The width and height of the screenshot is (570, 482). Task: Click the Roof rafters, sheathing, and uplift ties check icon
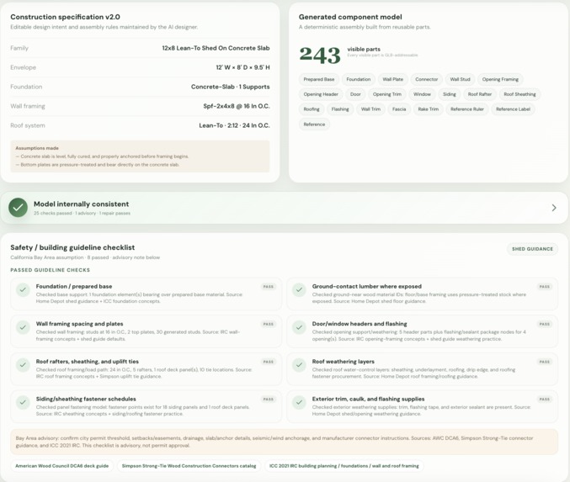click(23, 365)
